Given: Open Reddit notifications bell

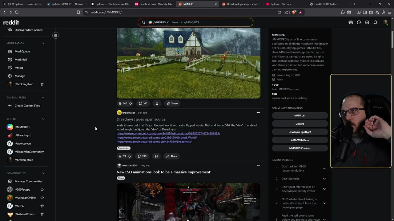Looking at the screenshot, I should (x=375, y=22).
